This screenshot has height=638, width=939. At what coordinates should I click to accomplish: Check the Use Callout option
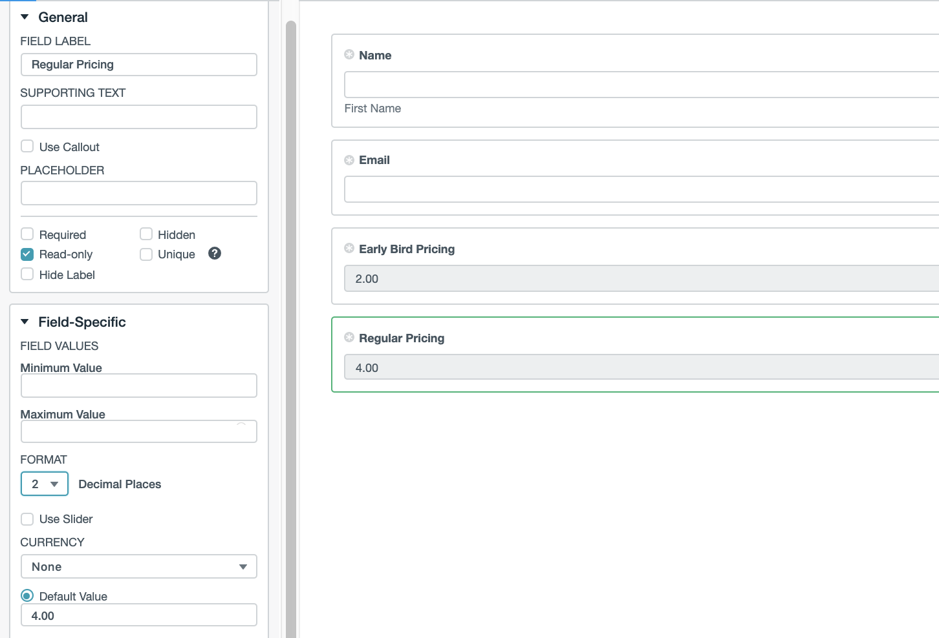click(x=27, y=147)
